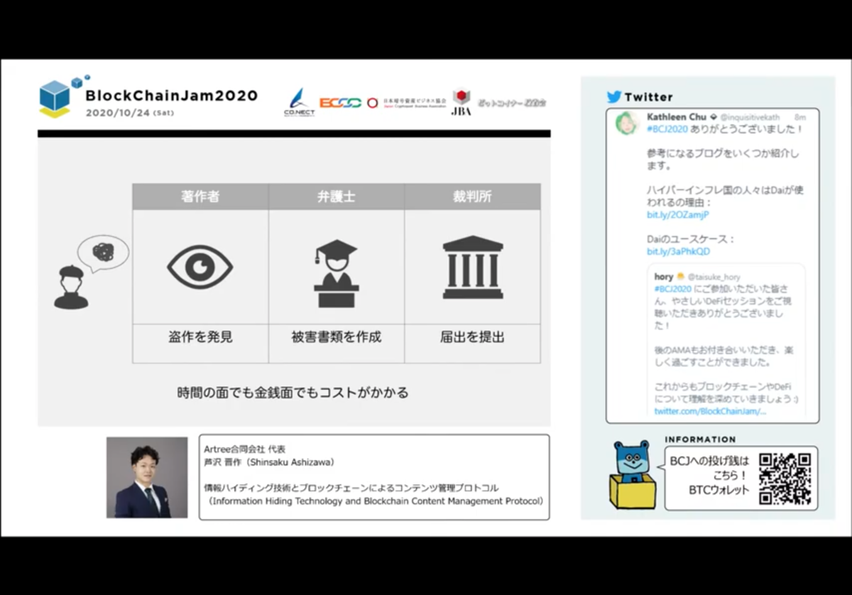Click the 著作者 column header

point(200,197)
